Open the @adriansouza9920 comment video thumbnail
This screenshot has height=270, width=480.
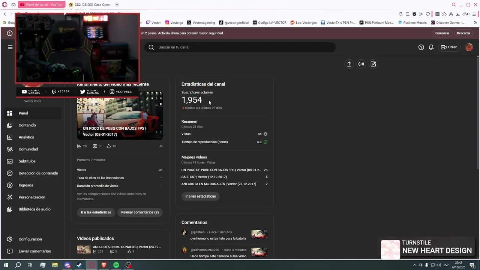259,252
